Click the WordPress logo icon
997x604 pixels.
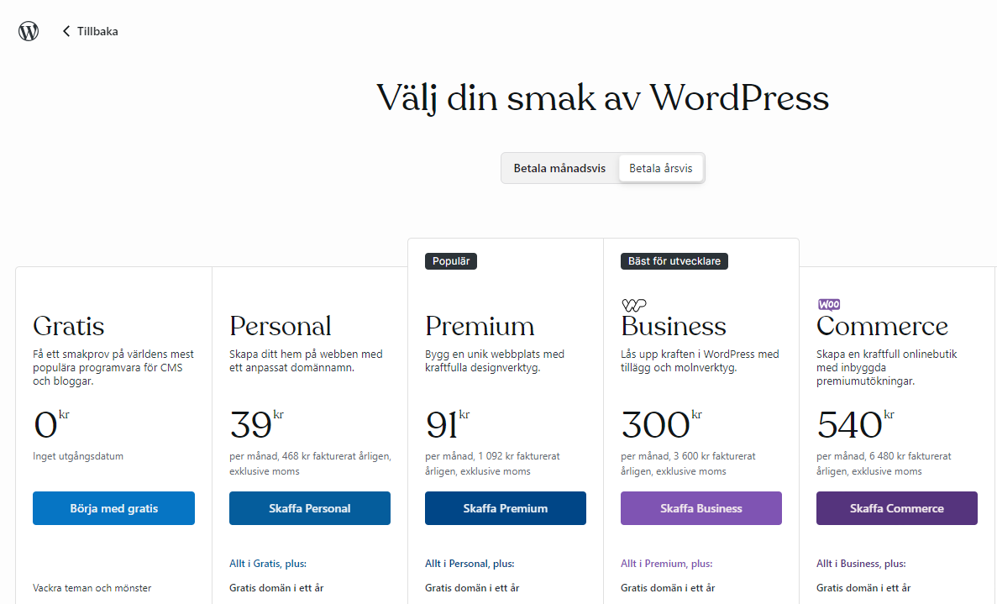28,30
